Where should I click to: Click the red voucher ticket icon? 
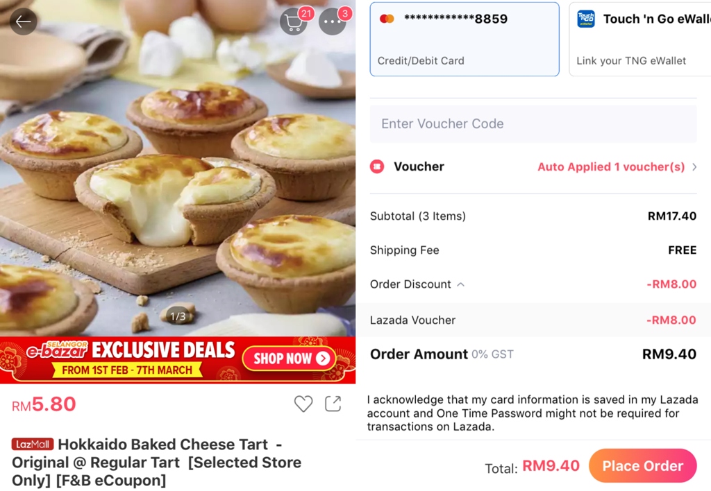click(x=377, y=166)
